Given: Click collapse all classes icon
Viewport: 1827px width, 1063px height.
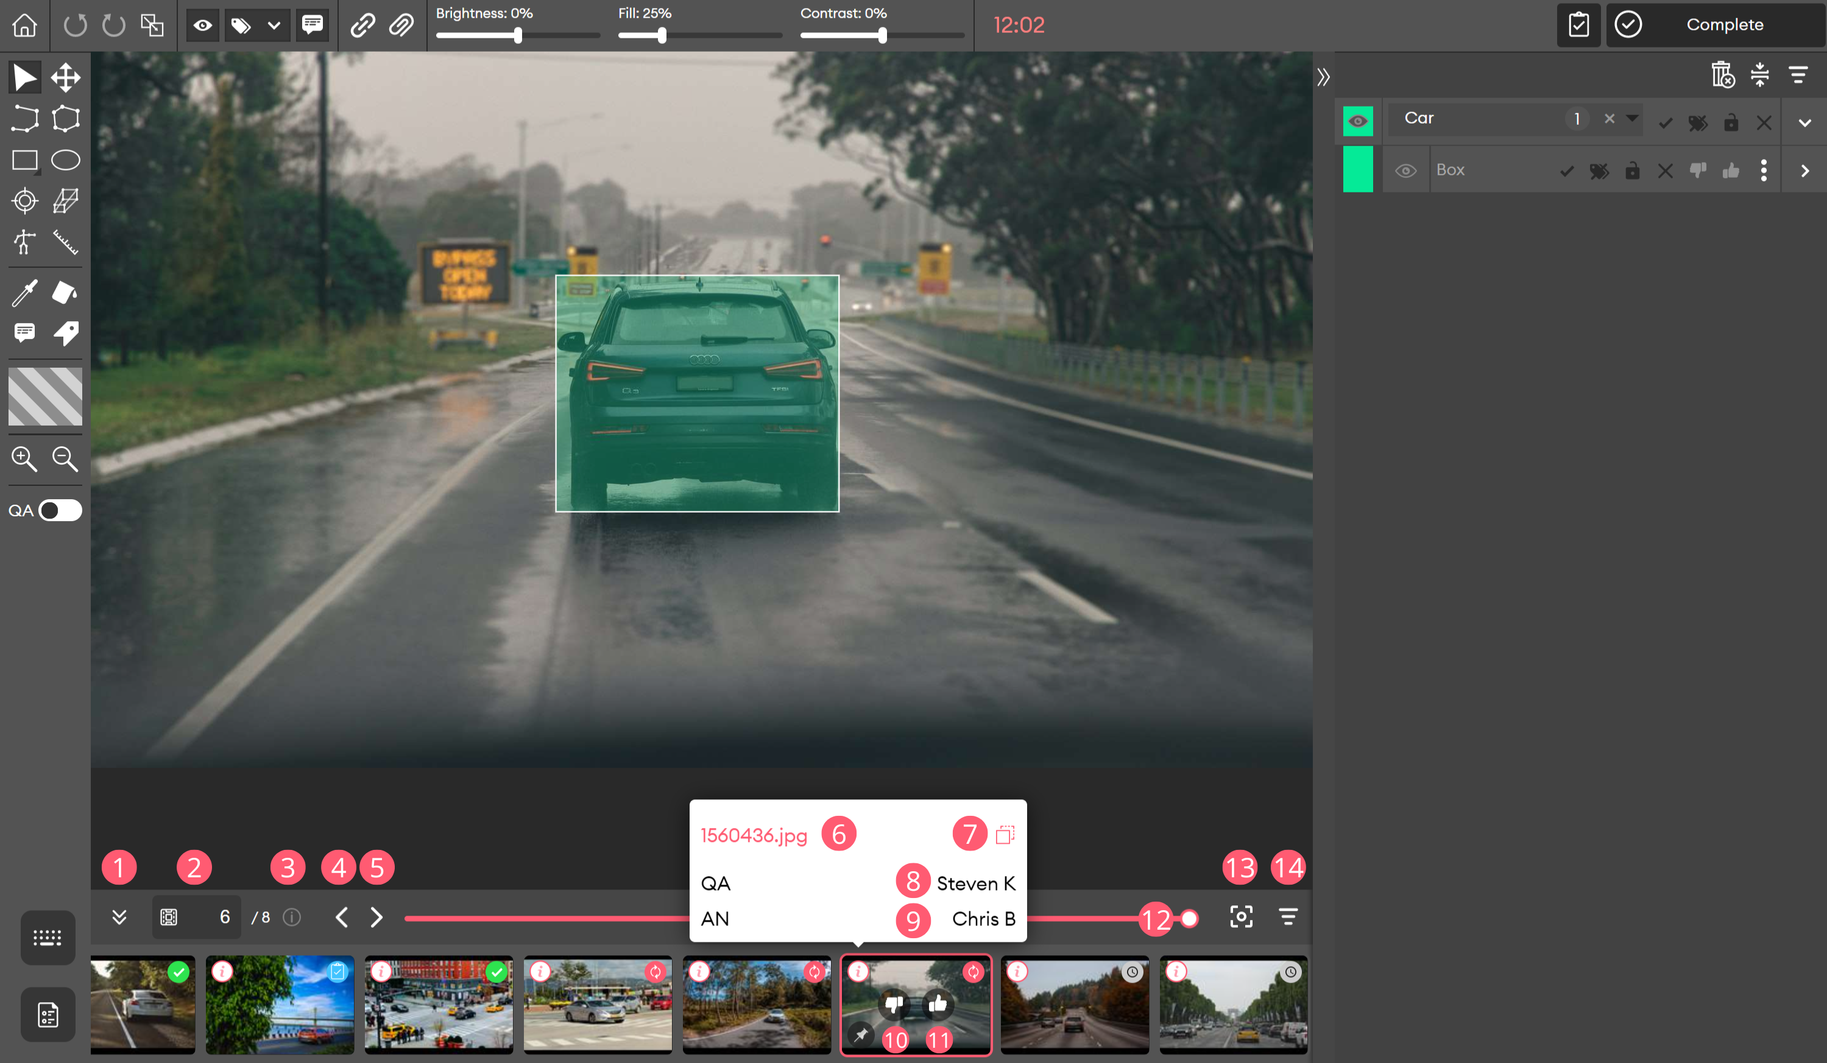Looking at the screenshot, I should tap(1759, 75).
